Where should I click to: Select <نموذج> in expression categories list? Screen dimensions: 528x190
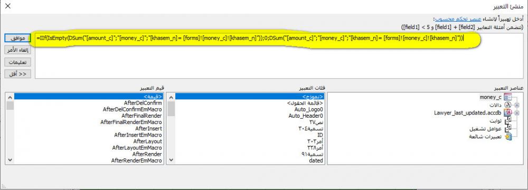pyautogui.click(x=250, y=97)
